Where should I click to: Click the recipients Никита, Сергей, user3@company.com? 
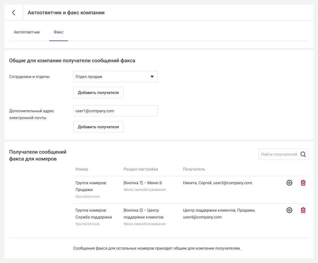click(x=217, y=183)
